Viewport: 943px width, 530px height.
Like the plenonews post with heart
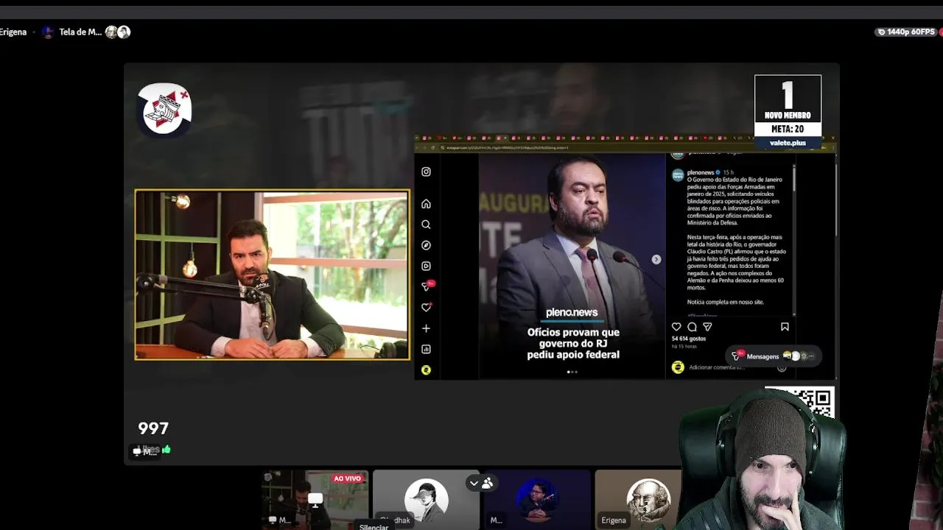[x=676, y=327]
